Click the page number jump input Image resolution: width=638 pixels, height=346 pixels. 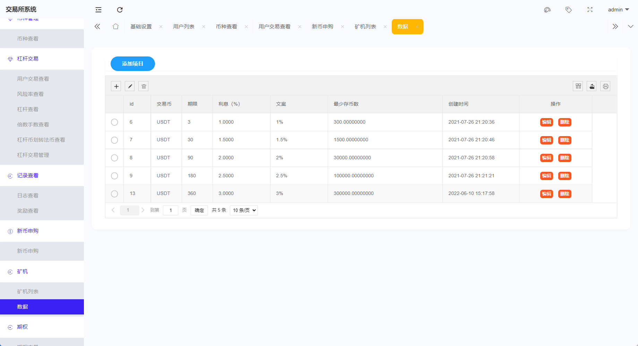tap(171, 210)
